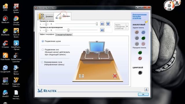The height and width of the screenshot is (104, 185).
Task: Select the green front panel jack
Action: [140, 53]
